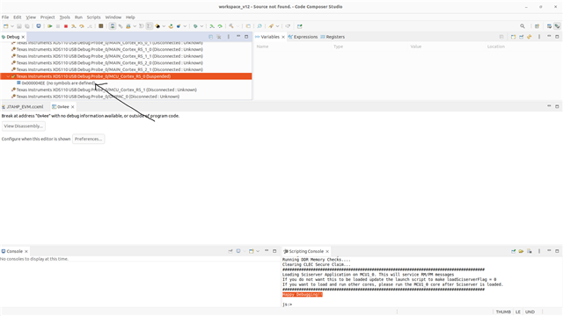Open the Help menu
The height and width of the screenshot is (316, 563).
[x=130, y=18]
